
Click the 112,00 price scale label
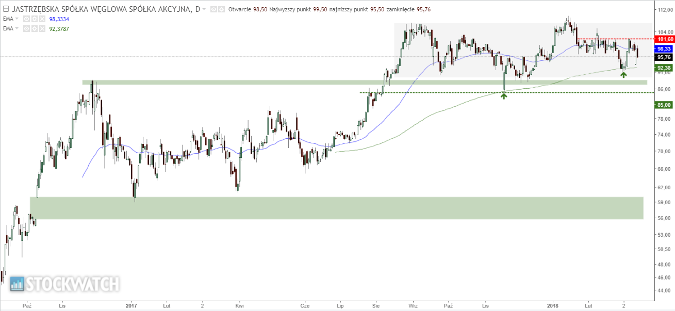[x=664, y=10]
